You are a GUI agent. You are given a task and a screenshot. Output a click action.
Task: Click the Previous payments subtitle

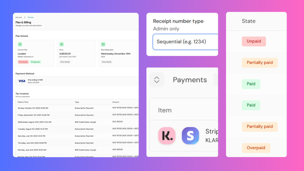tap(23, 97)
